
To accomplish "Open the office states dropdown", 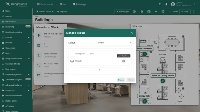I will [x=50, y=11].
